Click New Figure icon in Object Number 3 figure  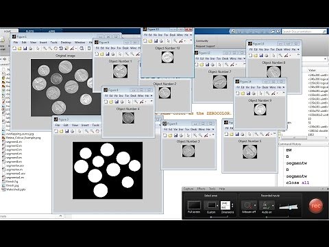coord(164,136)
